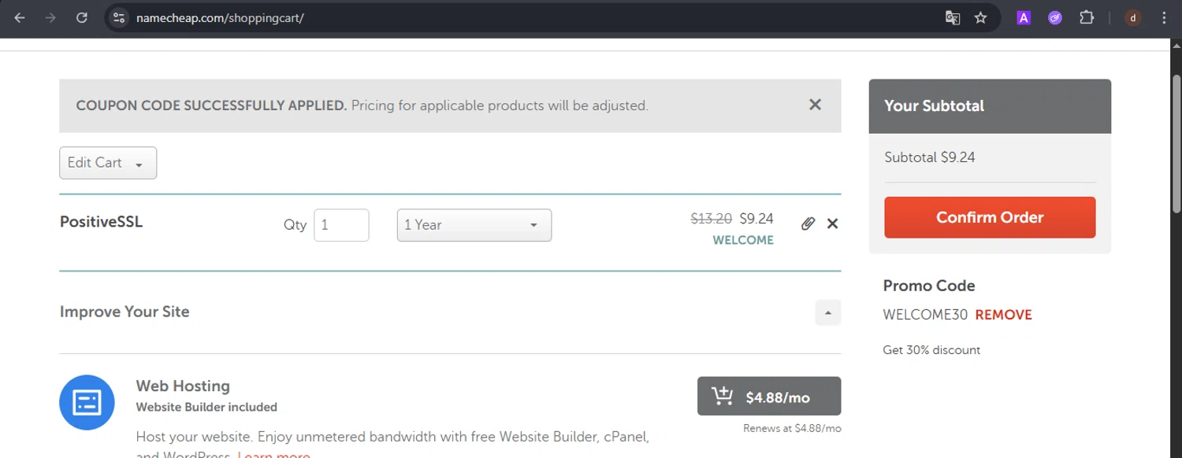Remove PositiveSSL from the cart

point(832,223)
